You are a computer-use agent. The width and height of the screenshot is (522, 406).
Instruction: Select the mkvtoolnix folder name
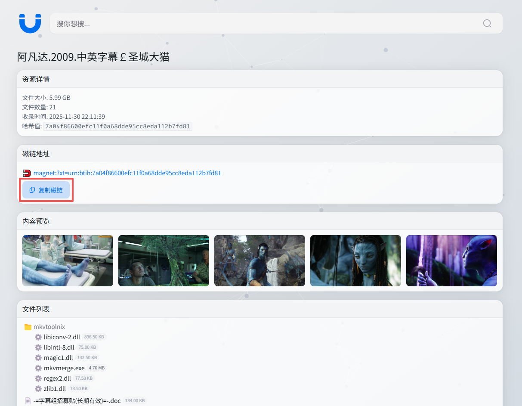[x=49, y=327]
